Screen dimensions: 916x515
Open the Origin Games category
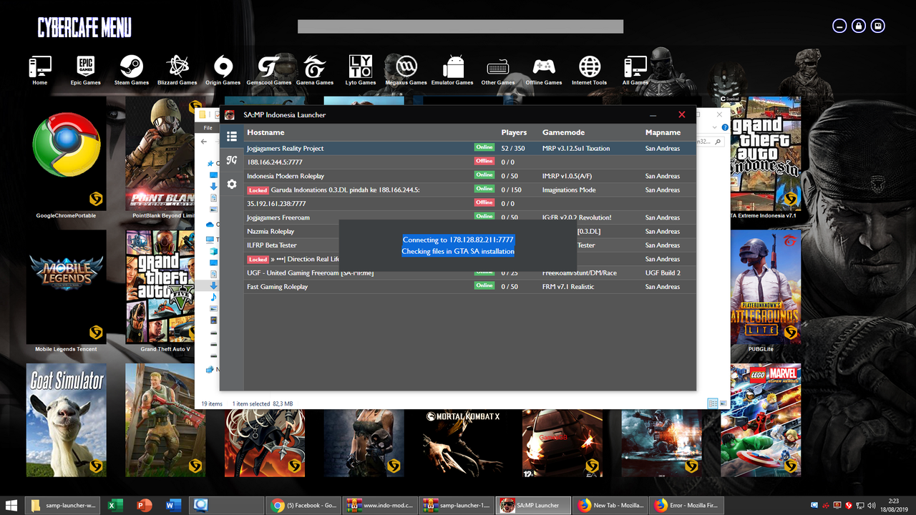tap(223, 71)
